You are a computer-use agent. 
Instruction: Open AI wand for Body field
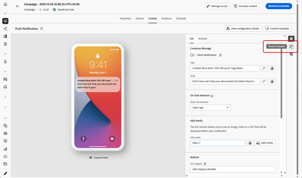click(x=264, y=81)
